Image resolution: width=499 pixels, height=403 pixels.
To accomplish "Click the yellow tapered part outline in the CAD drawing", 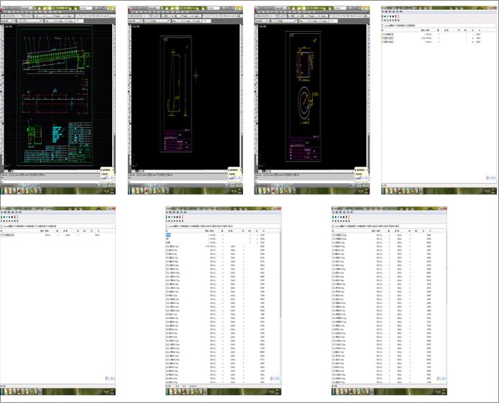I will (174, 84).
